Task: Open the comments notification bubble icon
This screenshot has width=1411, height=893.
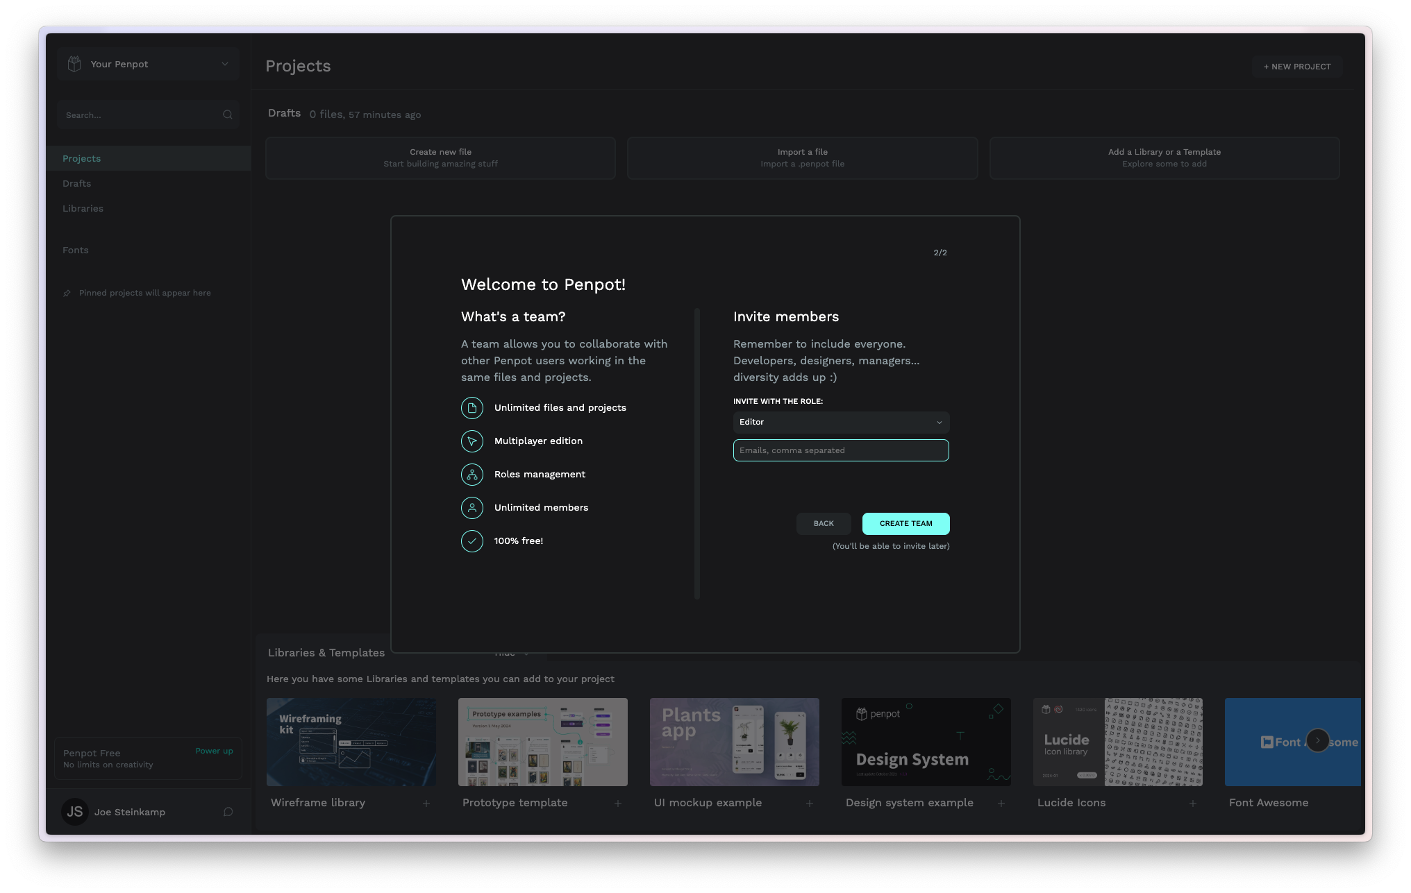Action: tap(228, 812)
